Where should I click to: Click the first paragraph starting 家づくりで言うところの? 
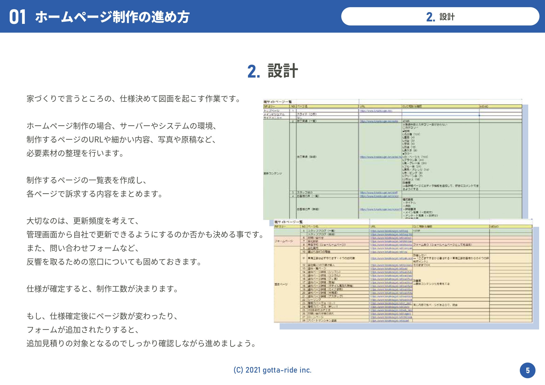(x=134, y=99)
